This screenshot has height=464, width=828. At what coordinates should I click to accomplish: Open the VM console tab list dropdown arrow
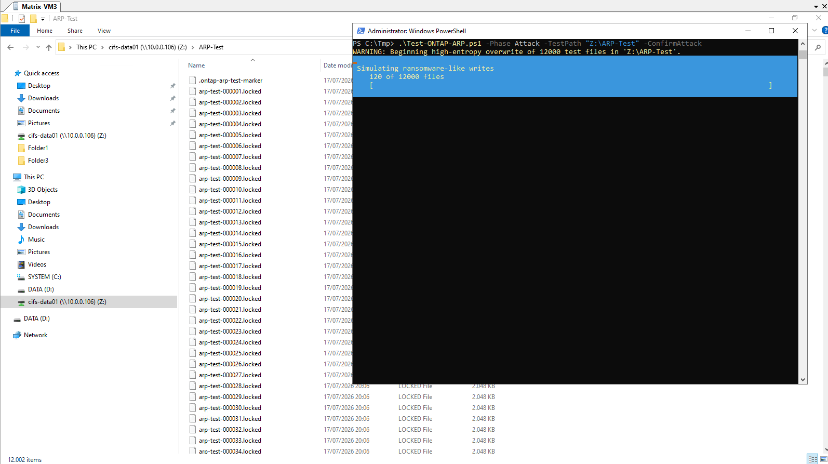pyautogui.click(x=816, y=7)
